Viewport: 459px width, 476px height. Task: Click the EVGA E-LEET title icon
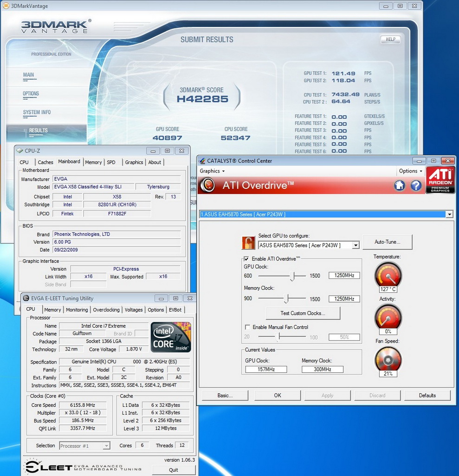point(26,298)
